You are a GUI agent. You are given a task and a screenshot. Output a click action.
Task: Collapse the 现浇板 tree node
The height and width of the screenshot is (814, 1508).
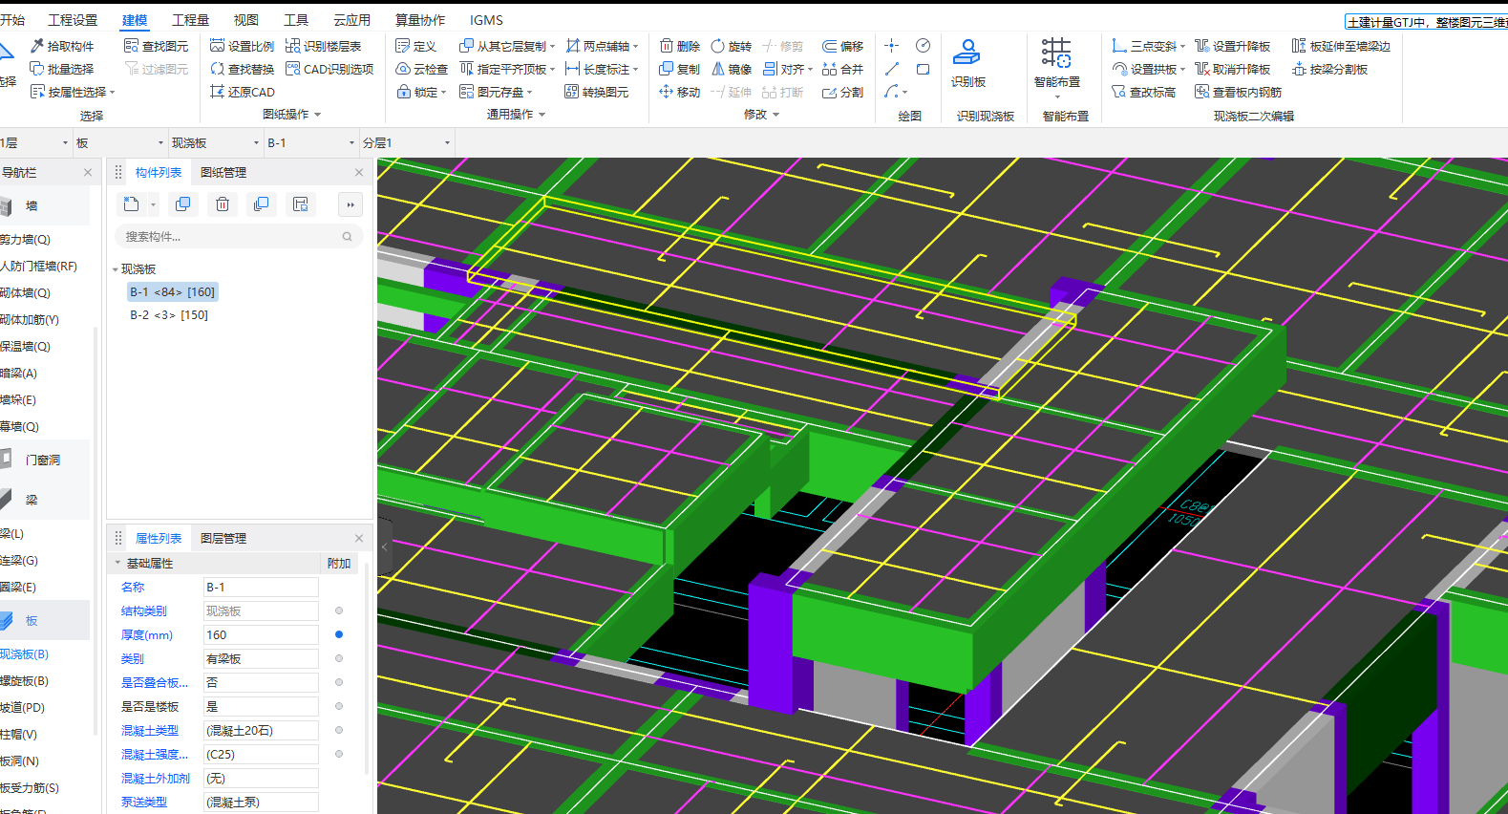[116, 269]
